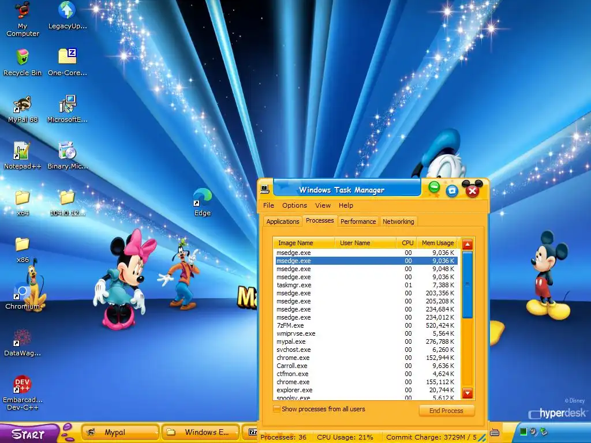Open the File menu in Task Manager
This screenshot has width=591, height=443.
(268, 205)
